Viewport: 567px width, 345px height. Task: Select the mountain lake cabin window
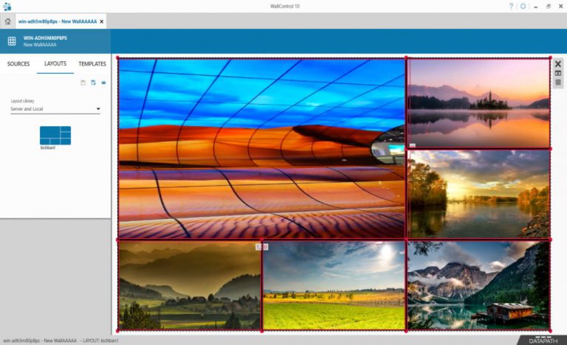coord(478,285)
